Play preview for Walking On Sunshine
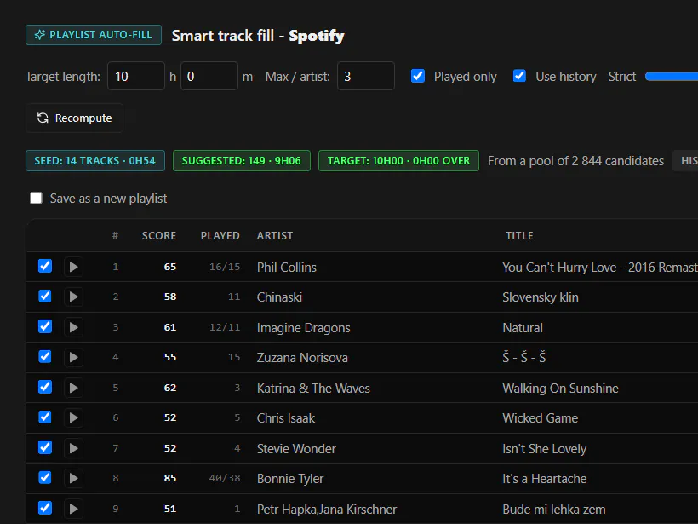The height and width of the screenshot is (524, 698). click(73, 388)
